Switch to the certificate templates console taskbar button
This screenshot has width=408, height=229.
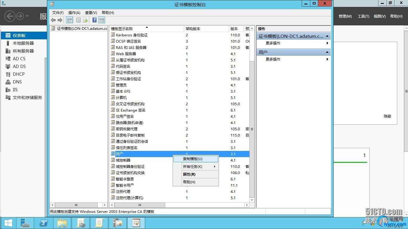point(136,223)
